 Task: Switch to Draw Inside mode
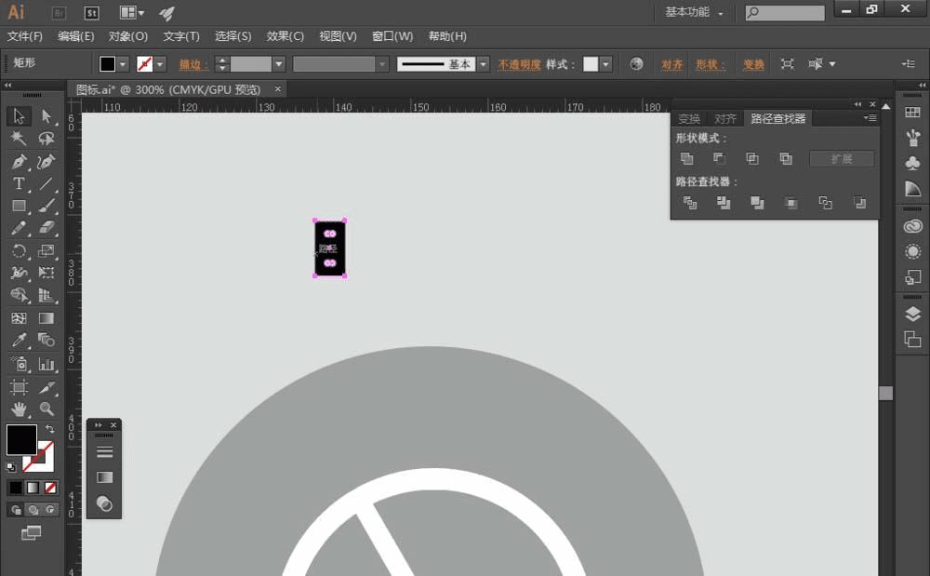50,510
